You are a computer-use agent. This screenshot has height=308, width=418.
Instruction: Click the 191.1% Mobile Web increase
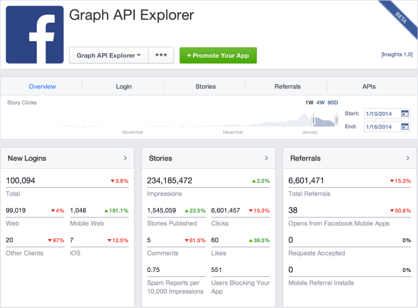(x=117, y=211)
